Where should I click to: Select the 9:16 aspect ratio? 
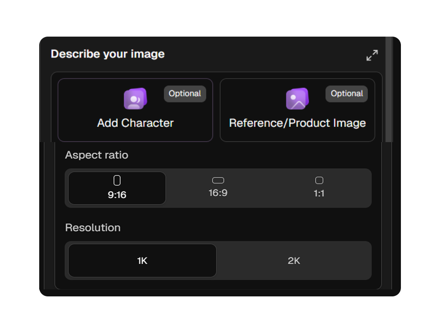pos(117,188)
